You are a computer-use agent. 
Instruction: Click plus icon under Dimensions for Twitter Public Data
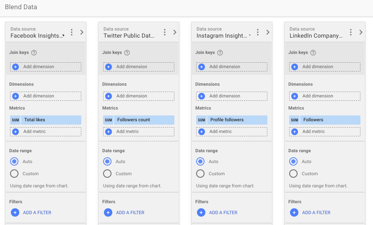109,96
